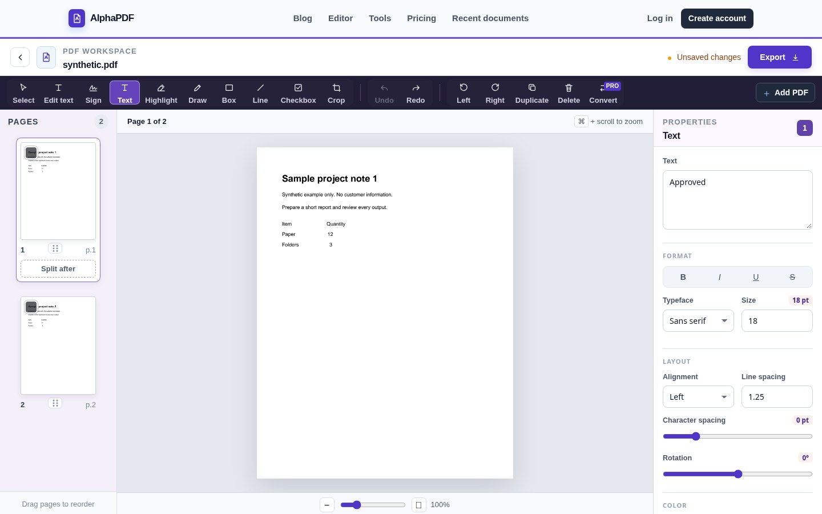Select the Crop tool

tap(336, 93)
